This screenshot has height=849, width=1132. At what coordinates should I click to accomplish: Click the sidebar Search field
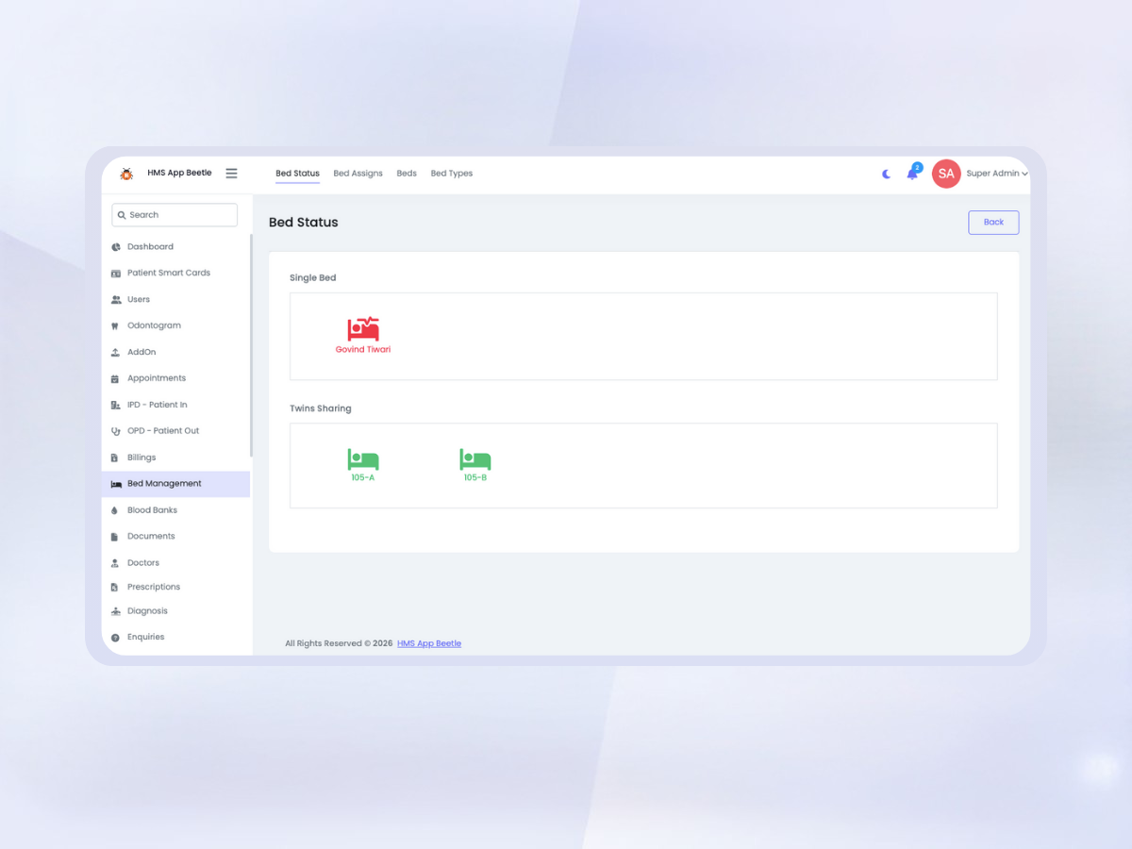pos(175,215)
